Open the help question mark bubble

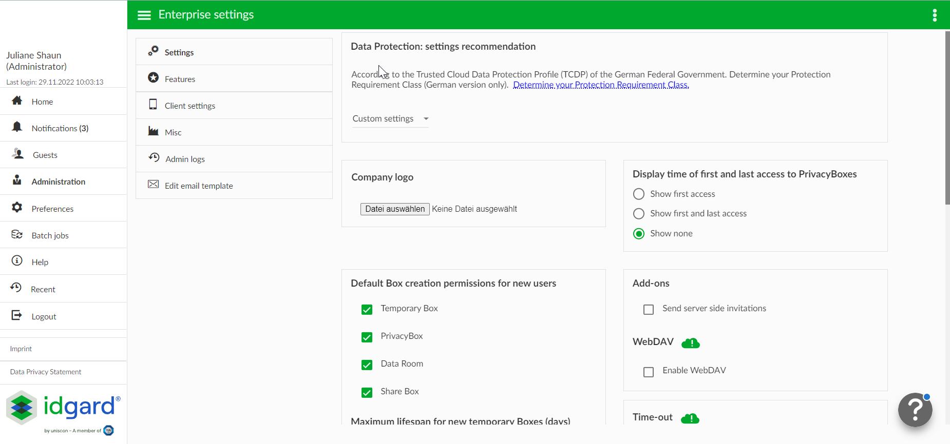pyautogui.click(x=915, y=410)
